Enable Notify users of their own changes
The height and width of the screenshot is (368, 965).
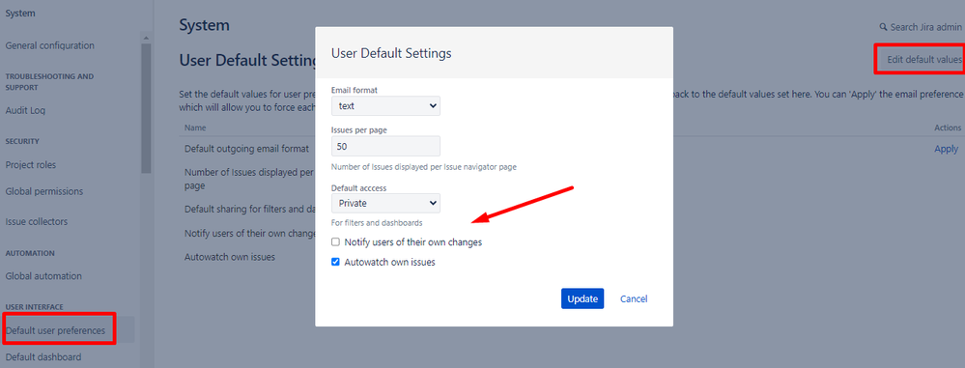335,241
